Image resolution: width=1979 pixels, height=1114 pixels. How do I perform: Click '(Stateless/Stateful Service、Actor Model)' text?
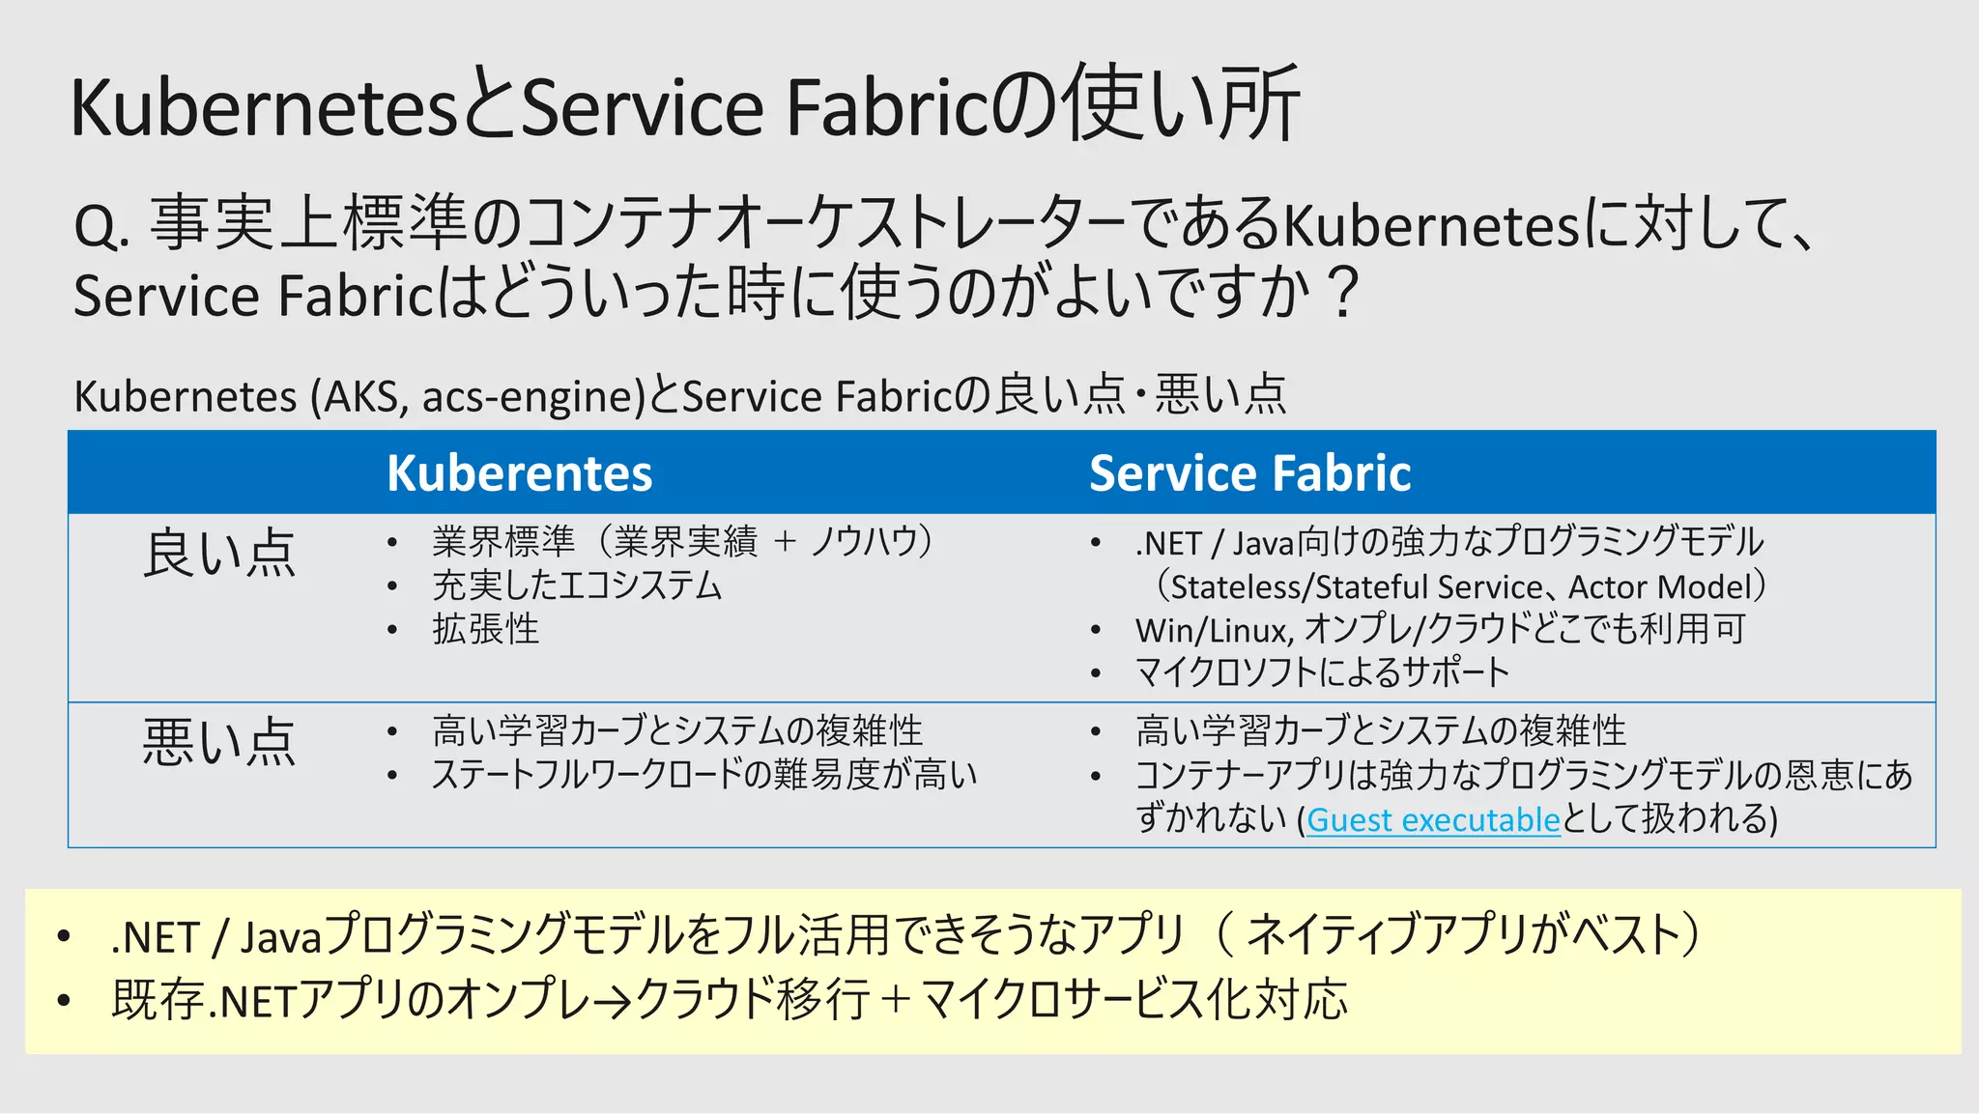1461,586
